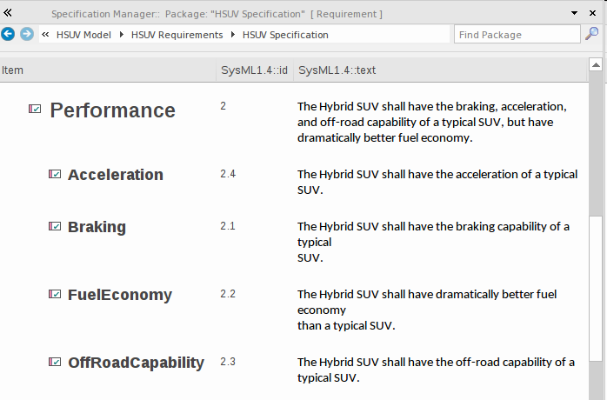Collapse the panel with double chevron
This screenshot has width=607, height=400.
[x=9, y=13]
